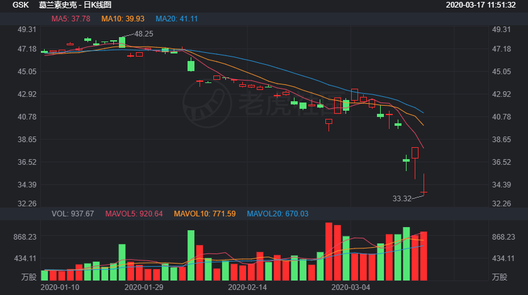Screen dimensions: 528x295
Task: Click right axis price 47.18
Action: 502,49
